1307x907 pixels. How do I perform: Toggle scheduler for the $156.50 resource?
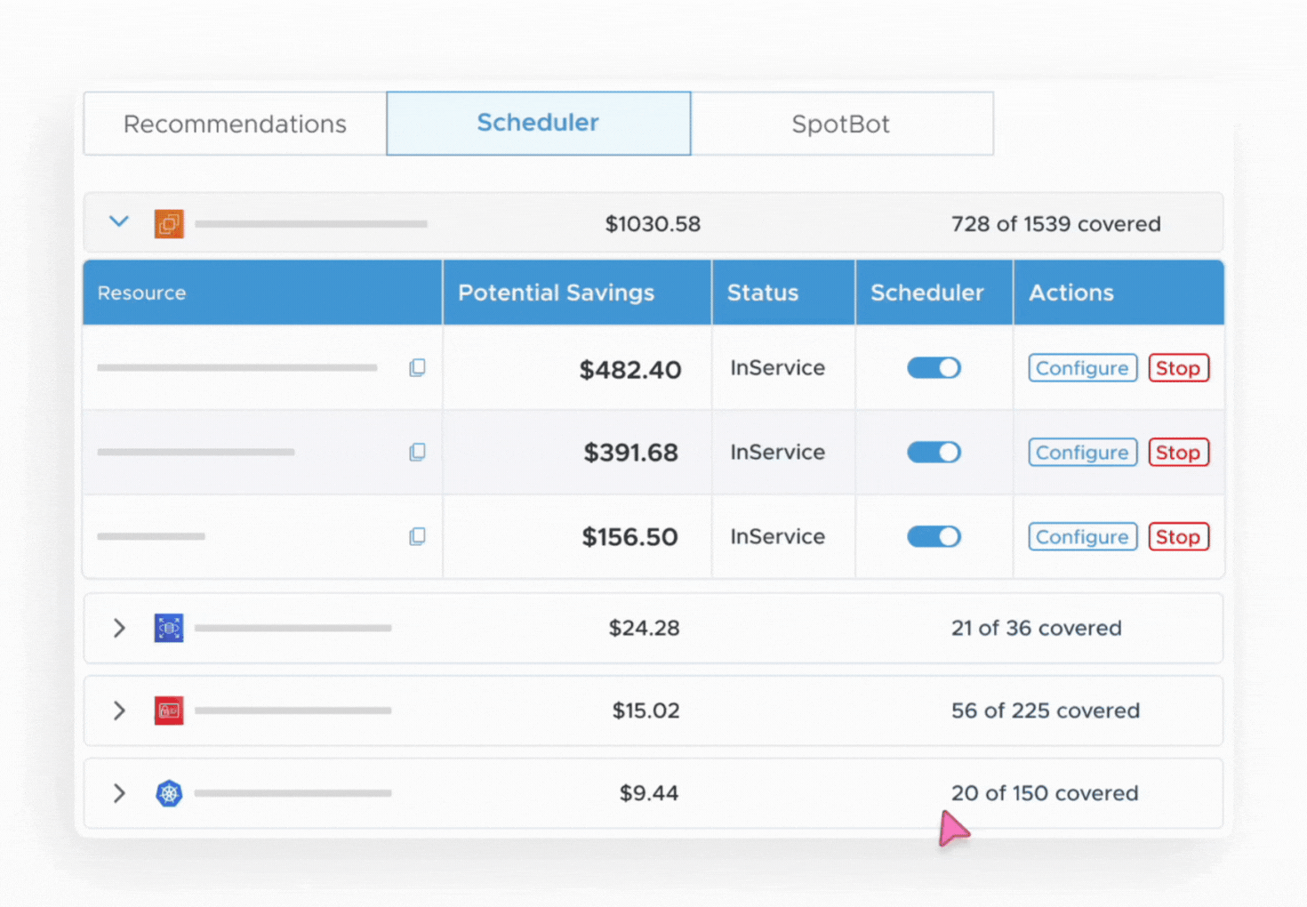pyautogui.click(x=934, y=536)
